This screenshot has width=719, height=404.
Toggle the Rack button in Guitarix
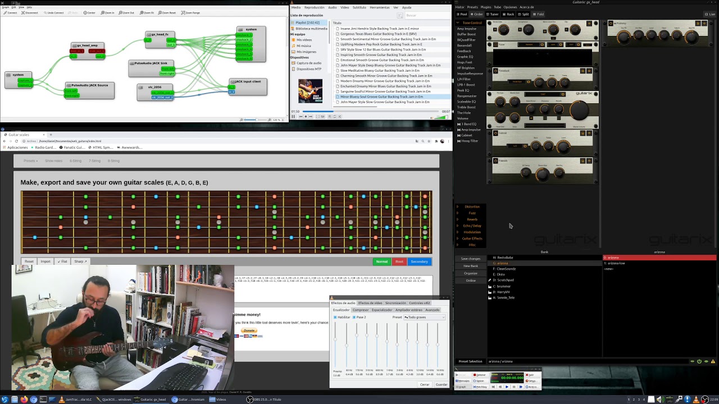[x=508, y=14]
